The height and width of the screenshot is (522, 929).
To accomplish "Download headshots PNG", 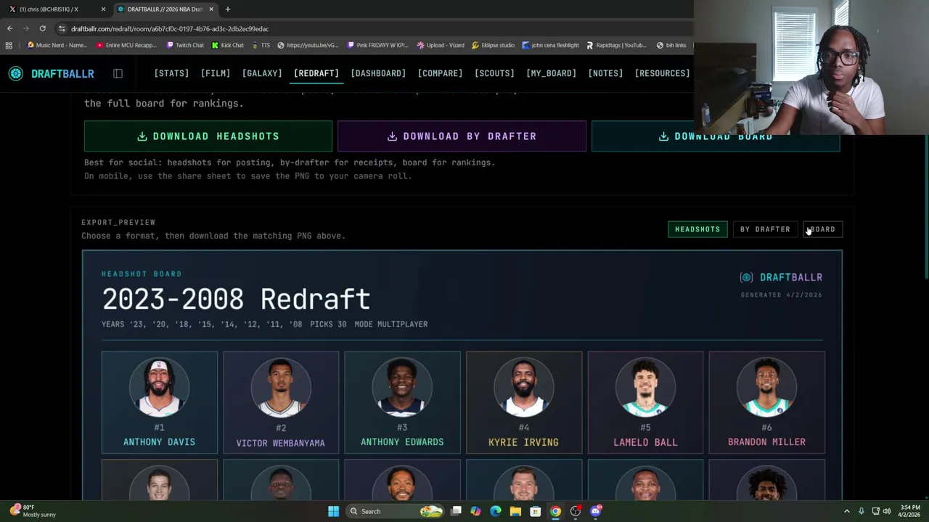I will (x=208, y=136).
